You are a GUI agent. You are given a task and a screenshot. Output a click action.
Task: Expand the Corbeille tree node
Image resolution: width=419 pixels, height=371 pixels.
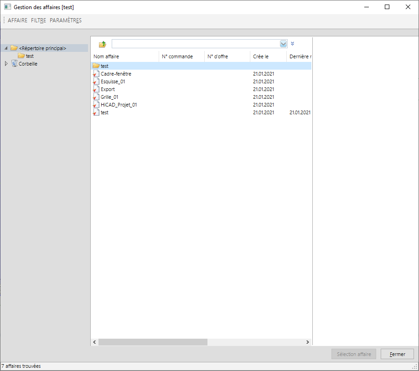click(x=6, y=64)
